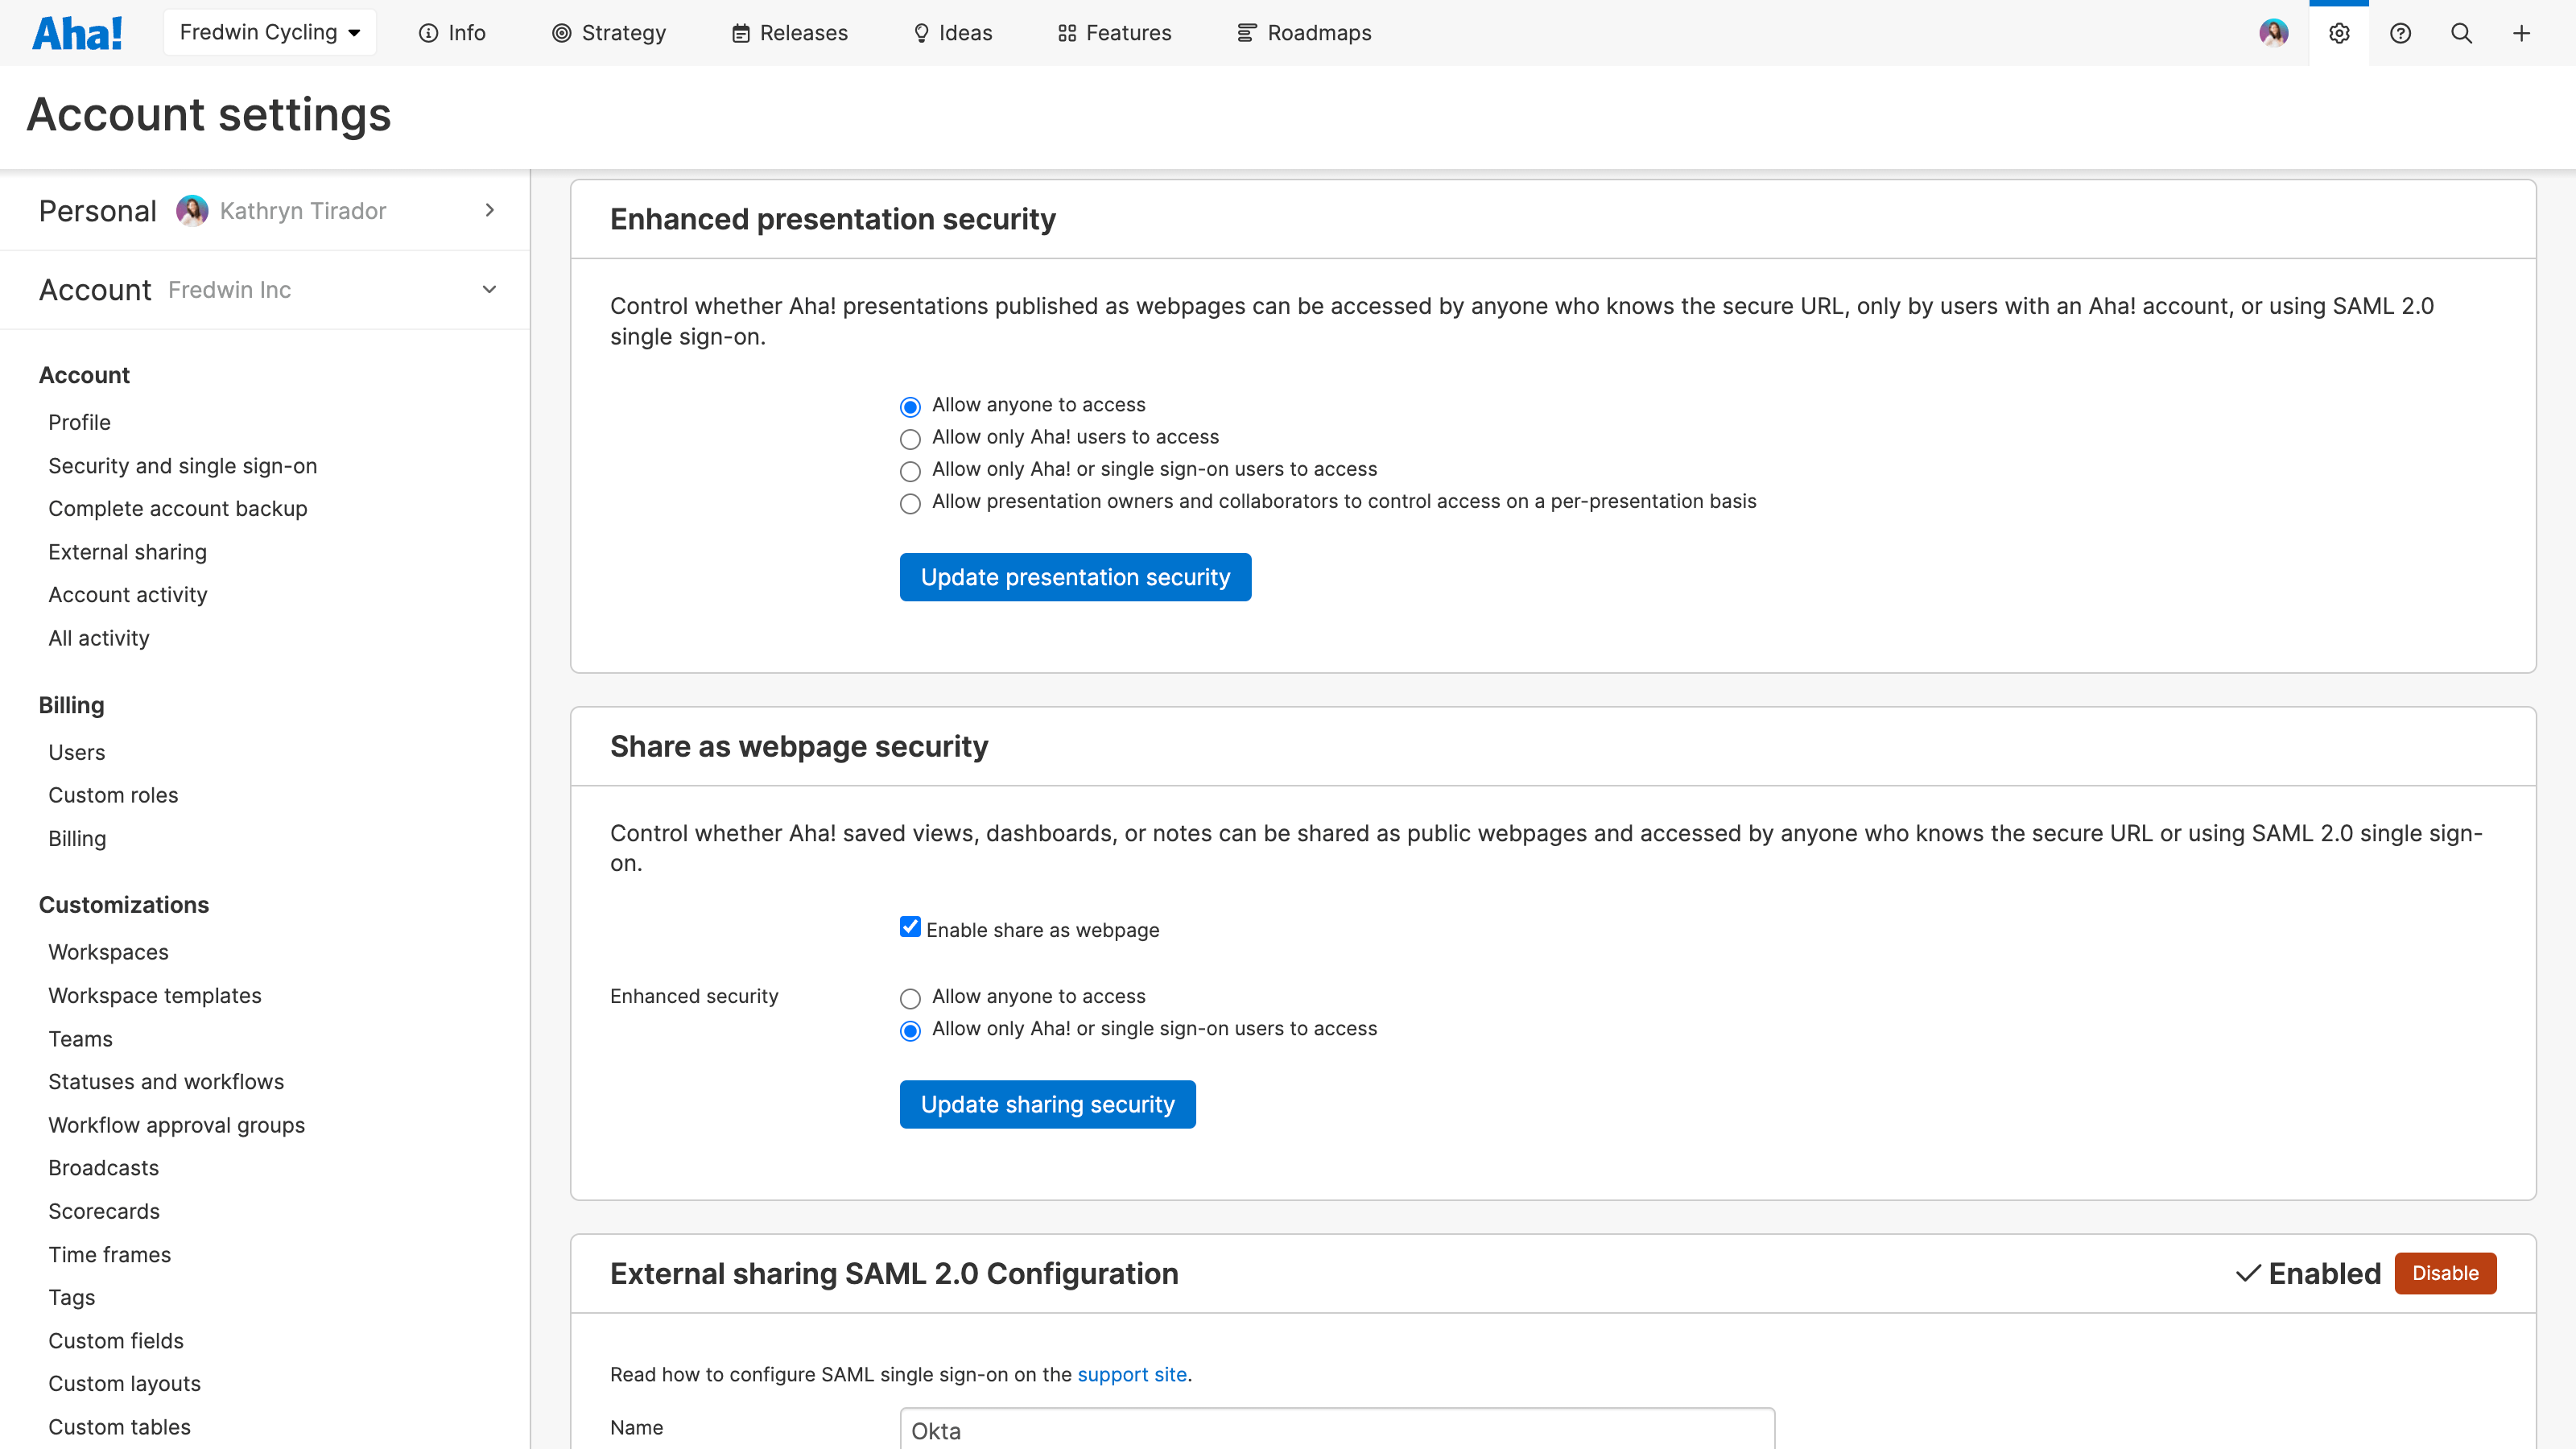
Task: Expand the Personal Kathryn Tirador section
Action: [x=489, y=210]
